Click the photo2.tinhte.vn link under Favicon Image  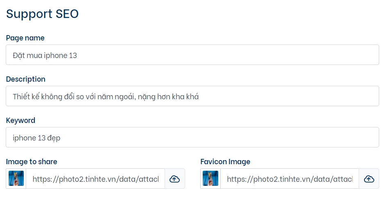(x=289, y=178)
